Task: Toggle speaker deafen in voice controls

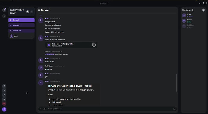Action: point(4,91)
